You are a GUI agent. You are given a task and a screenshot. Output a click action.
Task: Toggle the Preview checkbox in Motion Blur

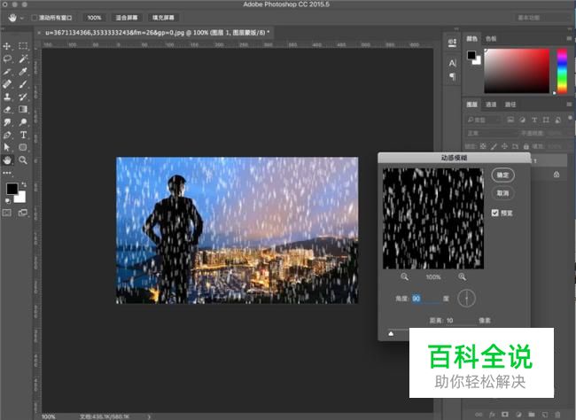[x=495, y=213]
